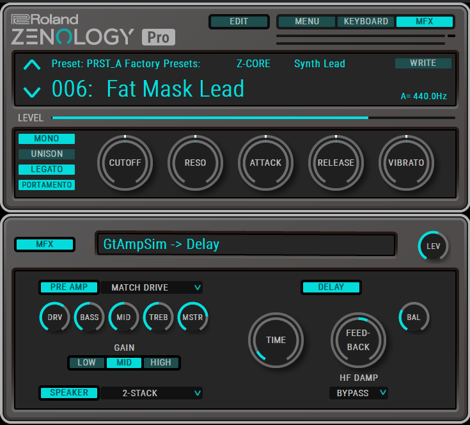Click the MID tone knob
Viewport: 470px width, 425px height.
tap(123, 317)
